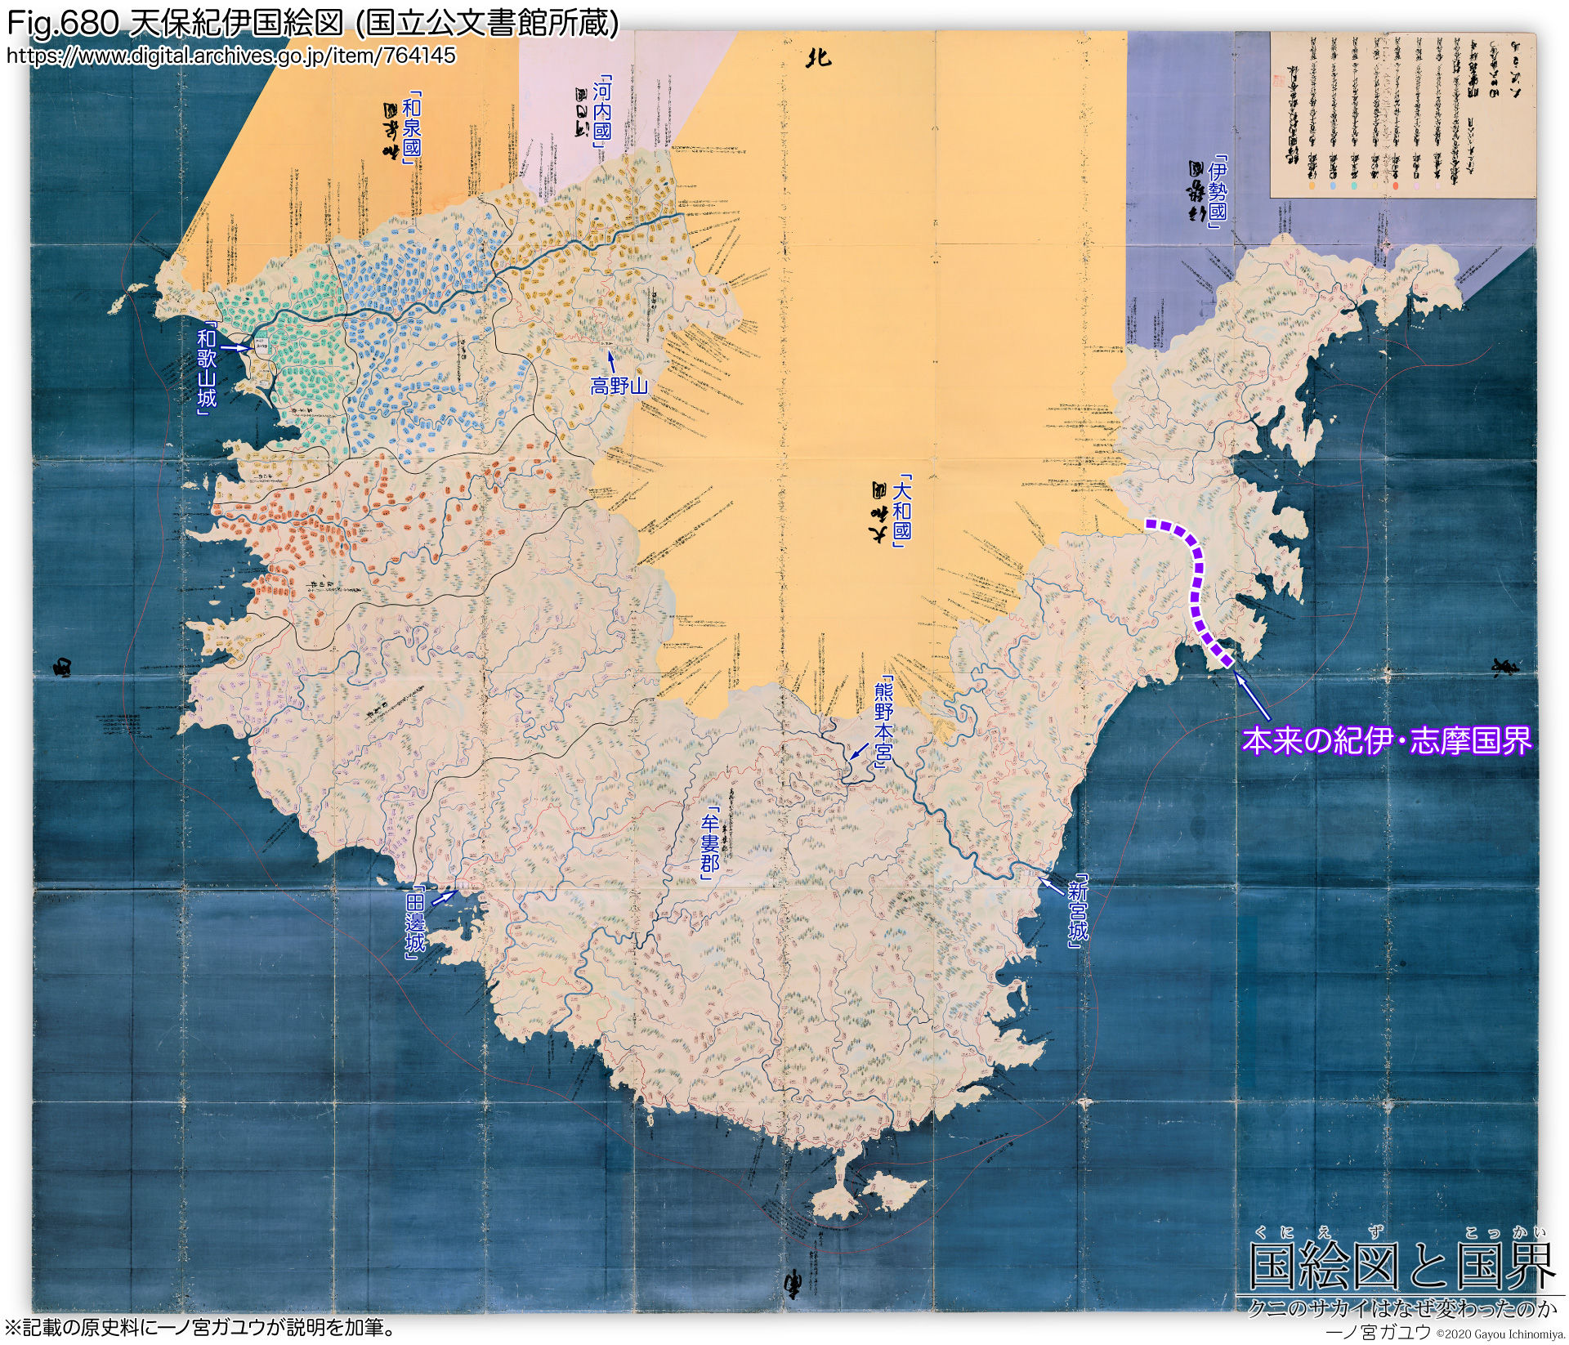The height and width of the screenshot is (1345, 1569).
Task: Pick the orange dot in the legend box
Action: (x=1312, y=185)
